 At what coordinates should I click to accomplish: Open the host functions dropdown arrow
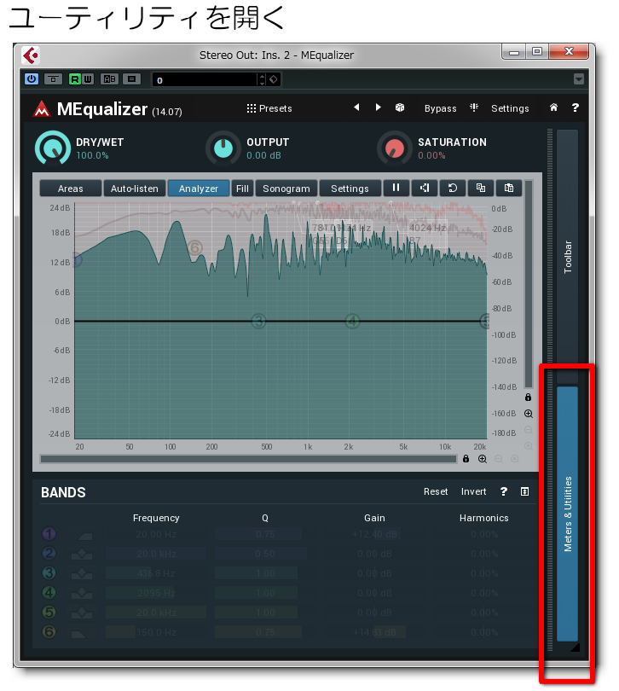pos(578,78)
